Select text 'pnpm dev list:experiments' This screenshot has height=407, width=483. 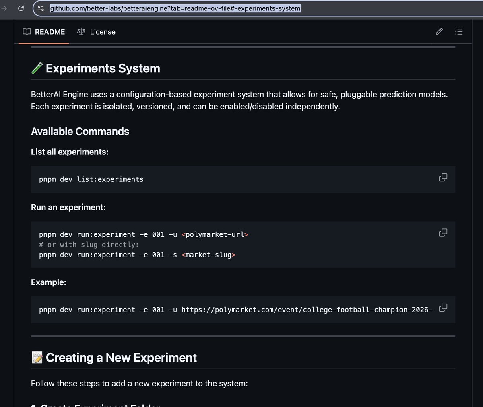tap(91, 179)
